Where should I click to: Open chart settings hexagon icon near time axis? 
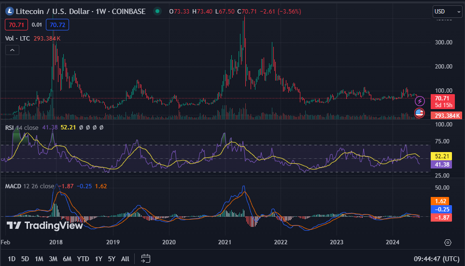pyautogui.click(x=448, y=242)
